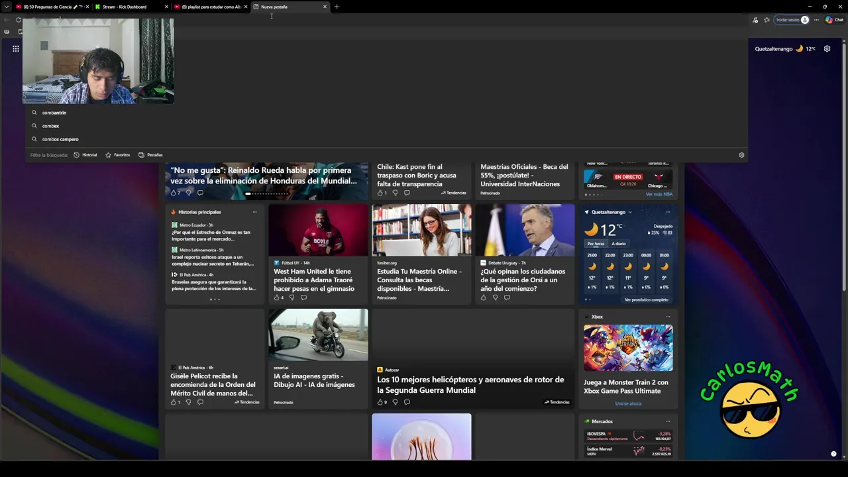The image size is (848, 477).
Task: Select the A diario weather tab
Action: coord(619,244)
